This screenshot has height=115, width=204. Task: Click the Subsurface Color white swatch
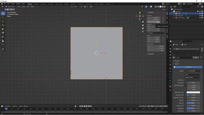point(193,92)
